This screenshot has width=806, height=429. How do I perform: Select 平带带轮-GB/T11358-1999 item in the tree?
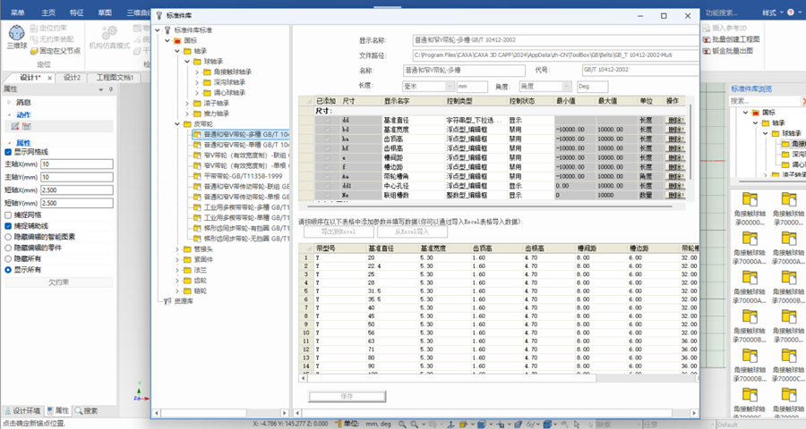pos(237,176)
